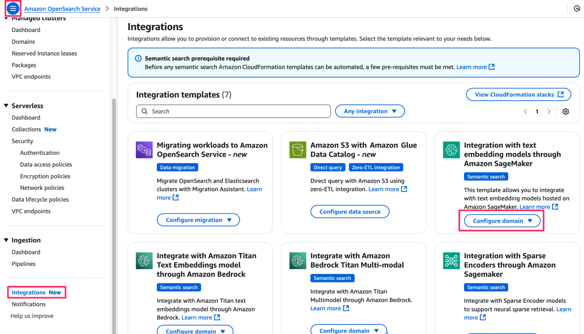Click the info icon in prerequisite banner
This screenshot has width=584, height=334.
pyautogui.click(x=138, y=58)
